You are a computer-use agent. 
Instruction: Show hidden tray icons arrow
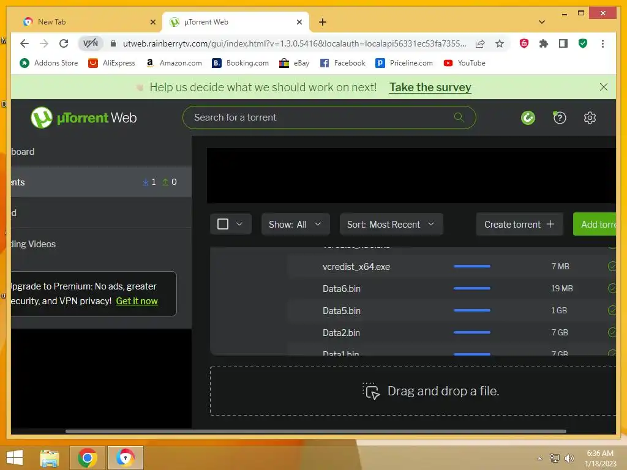click(x=540, y=458)
